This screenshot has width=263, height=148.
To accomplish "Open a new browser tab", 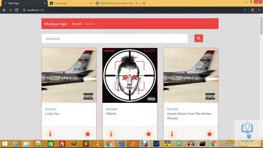I will click(x=144, y=3).
